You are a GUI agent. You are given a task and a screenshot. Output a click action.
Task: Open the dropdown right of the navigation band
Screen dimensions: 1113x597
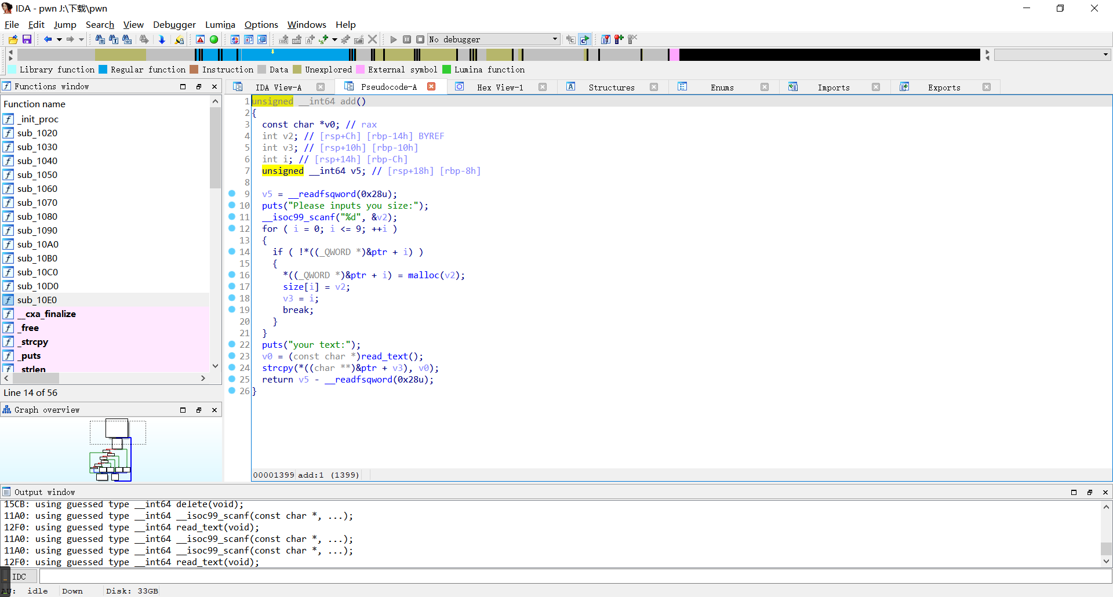click(x=1105, y=54)
